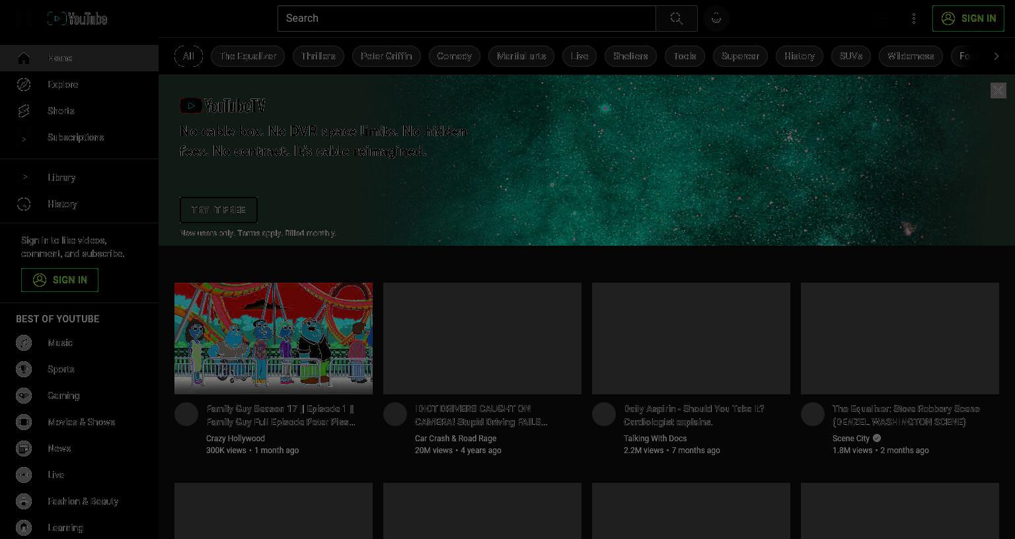Click the YouTube logo in the header

click(77, 18)
